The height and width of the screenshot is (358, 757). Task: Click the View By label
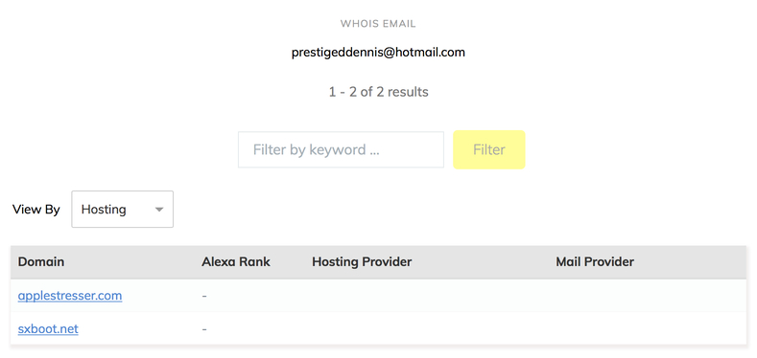[36, 210]
